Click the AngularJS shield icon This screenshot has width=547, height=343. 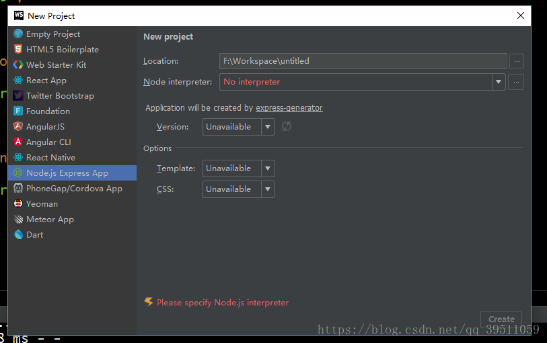click(18, 126)
